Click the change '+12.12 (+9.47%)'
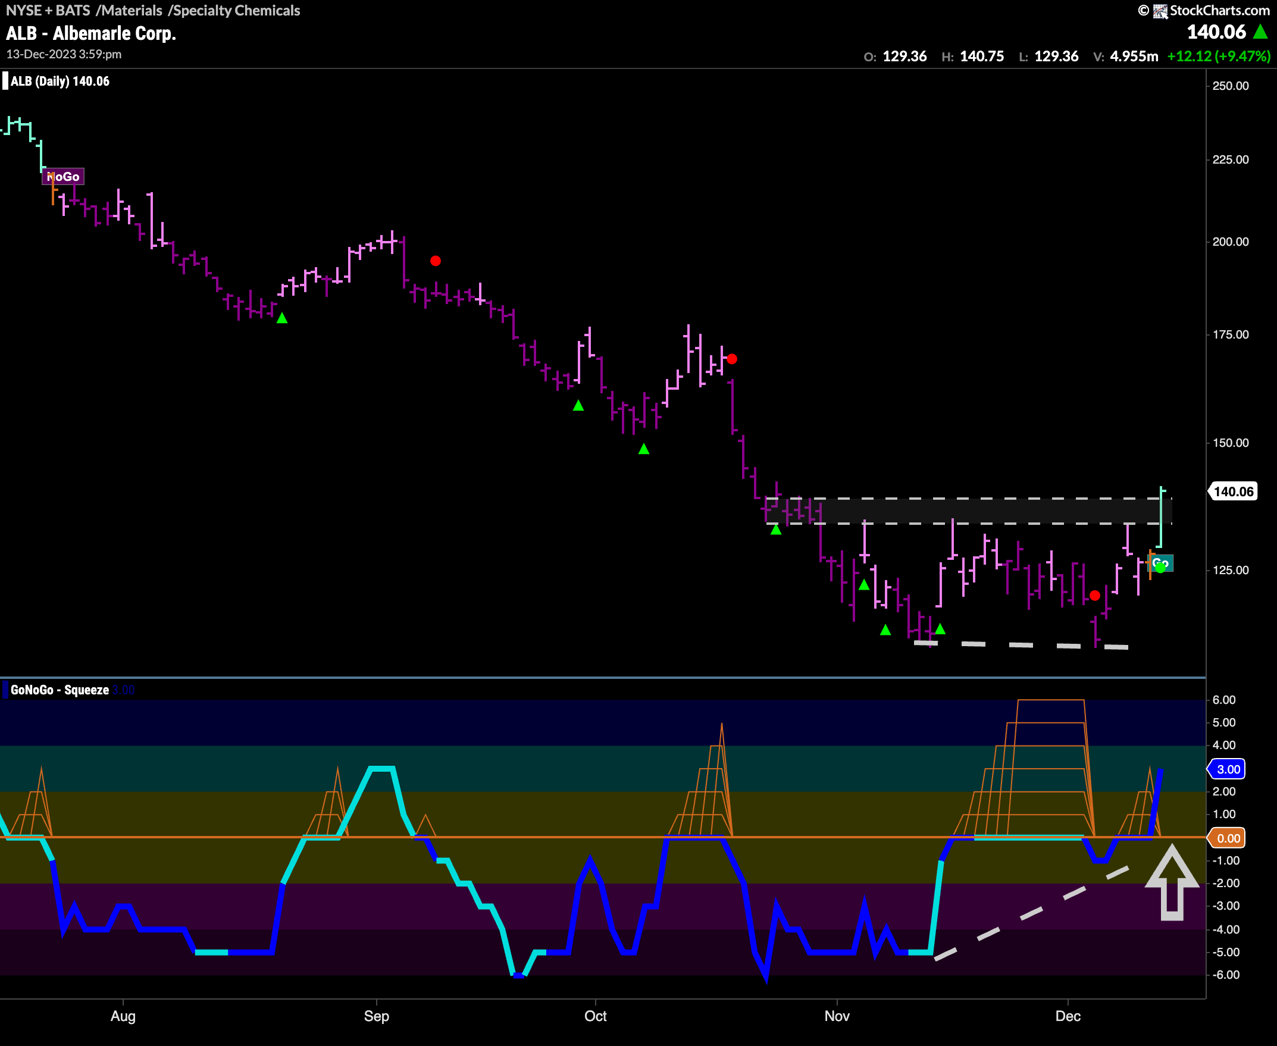 [x=1219, y=57]
